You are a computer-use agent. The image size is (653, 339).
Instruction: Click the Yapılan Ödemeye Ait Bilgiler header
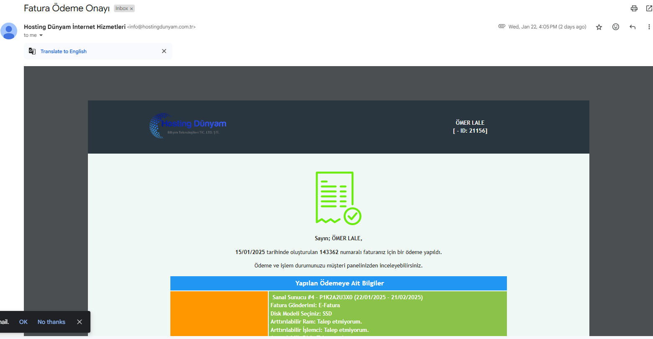[339, 283]
